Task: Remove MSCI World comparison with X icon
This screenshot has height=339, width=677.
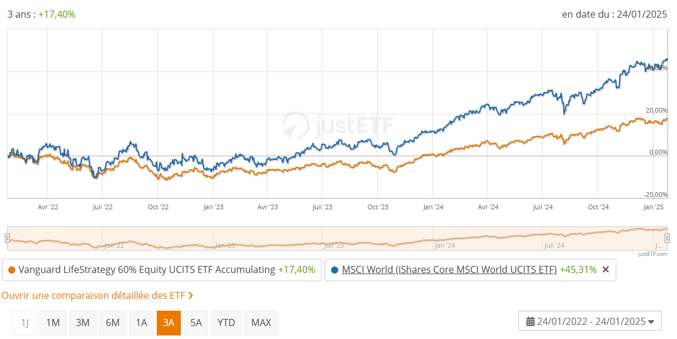Action: click(x=605, y=270)
